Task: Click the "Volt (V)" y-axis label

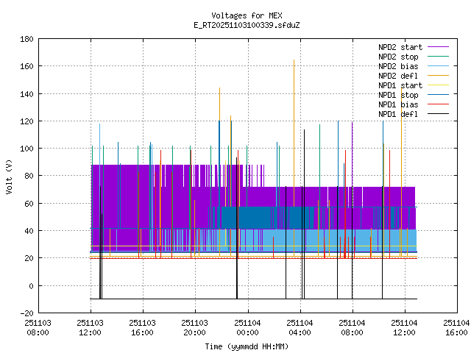Action: coord(9,176)
